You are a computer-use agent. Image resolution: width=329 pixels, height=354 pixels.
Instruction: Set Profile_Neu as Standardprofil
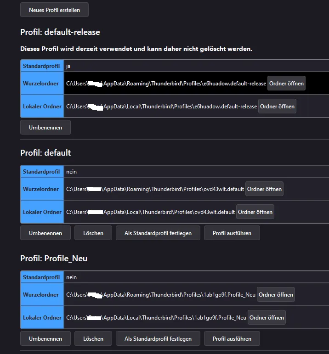tap(158, 339)
